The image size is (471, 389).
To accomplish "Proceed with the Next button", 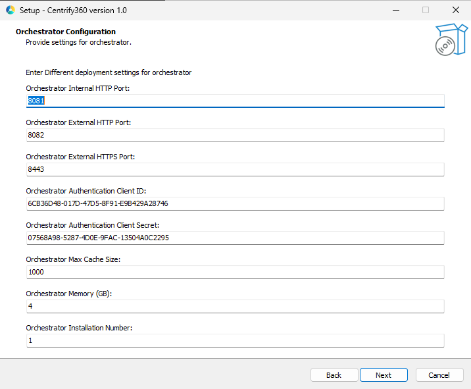I will (384, 375).
